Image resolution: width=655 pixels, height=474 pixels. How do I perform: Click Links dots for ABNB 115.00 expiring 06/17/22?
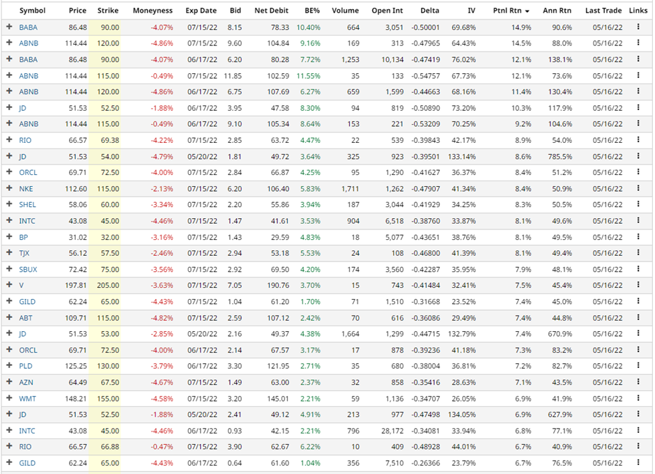[x=638, y=123]
